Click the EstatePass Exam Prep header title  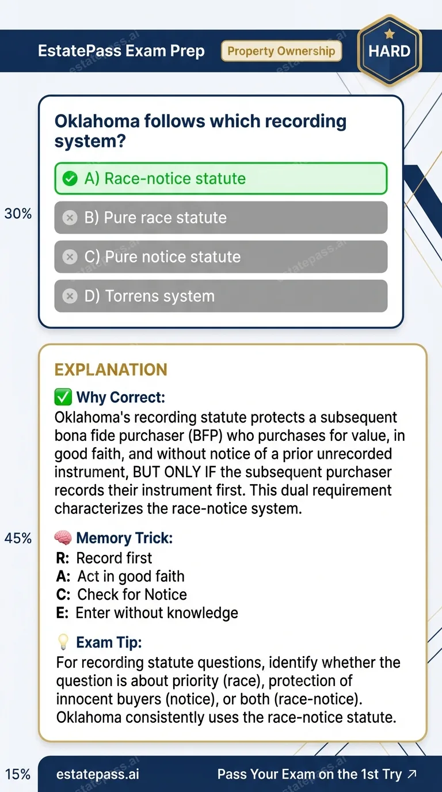click(x=121, y=51)
